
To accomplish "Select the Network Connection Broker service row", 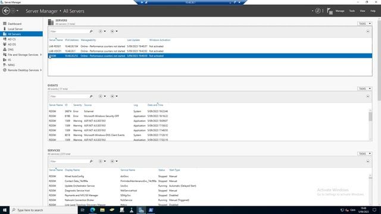I will pyautogui.click(x=208, y=200).
